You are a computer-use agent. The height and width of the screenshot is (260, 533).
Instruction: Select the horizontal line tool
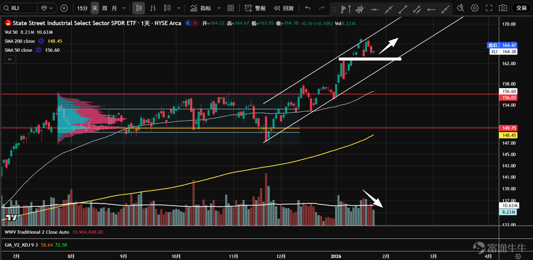click(374, 9)
